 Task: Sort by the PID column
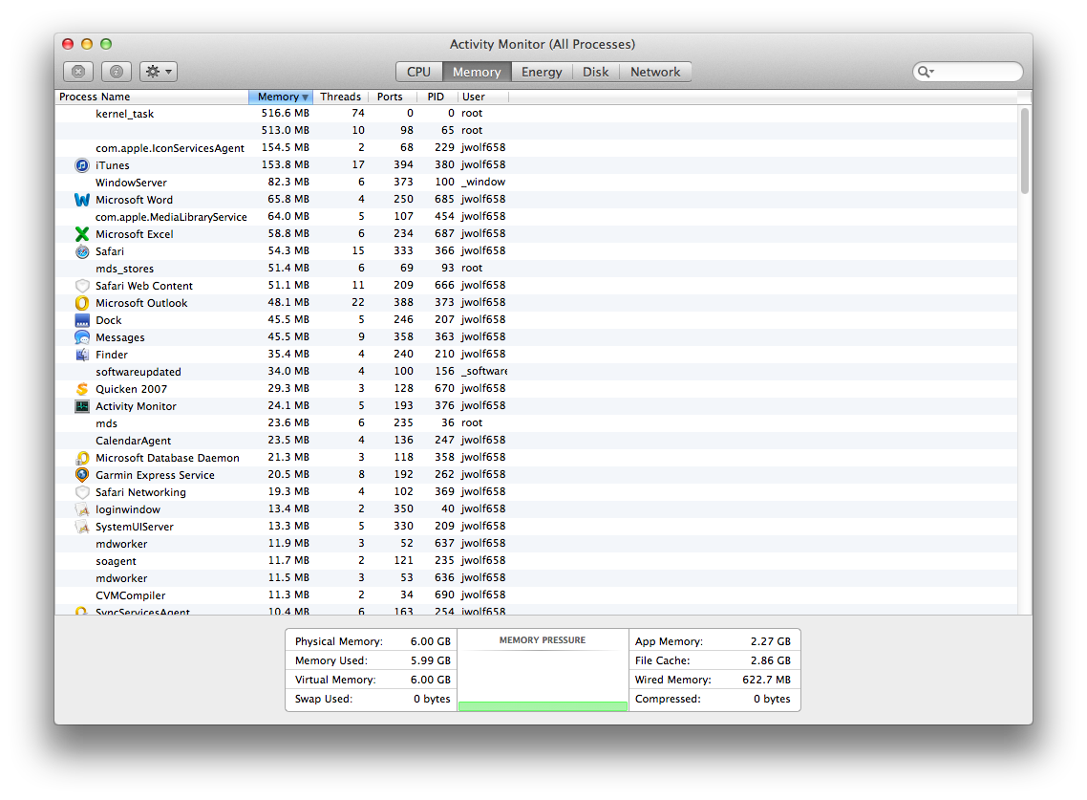[x=437, y=97]
